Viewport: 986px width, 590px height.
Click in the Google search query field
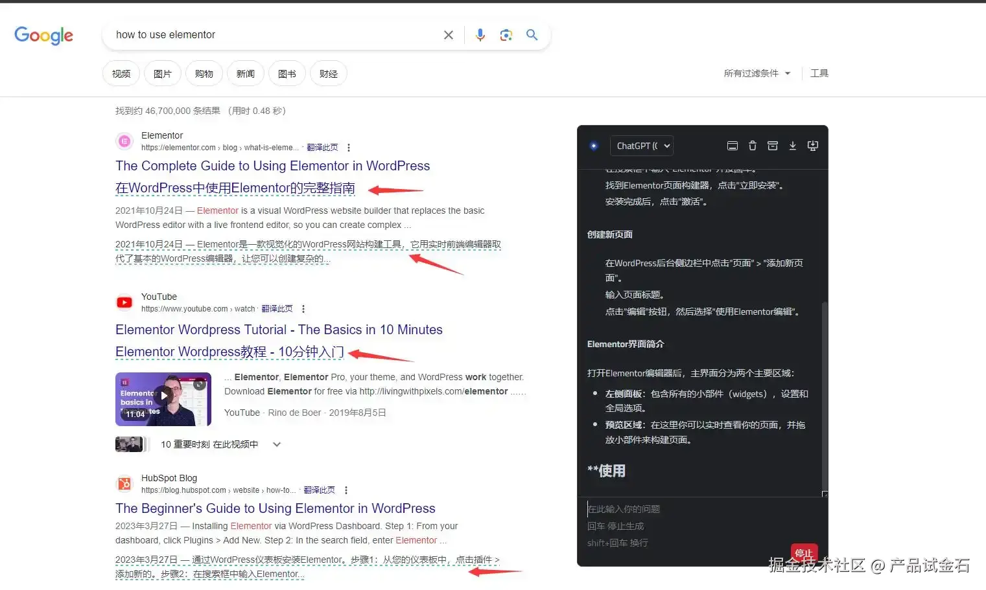point(276,35)
